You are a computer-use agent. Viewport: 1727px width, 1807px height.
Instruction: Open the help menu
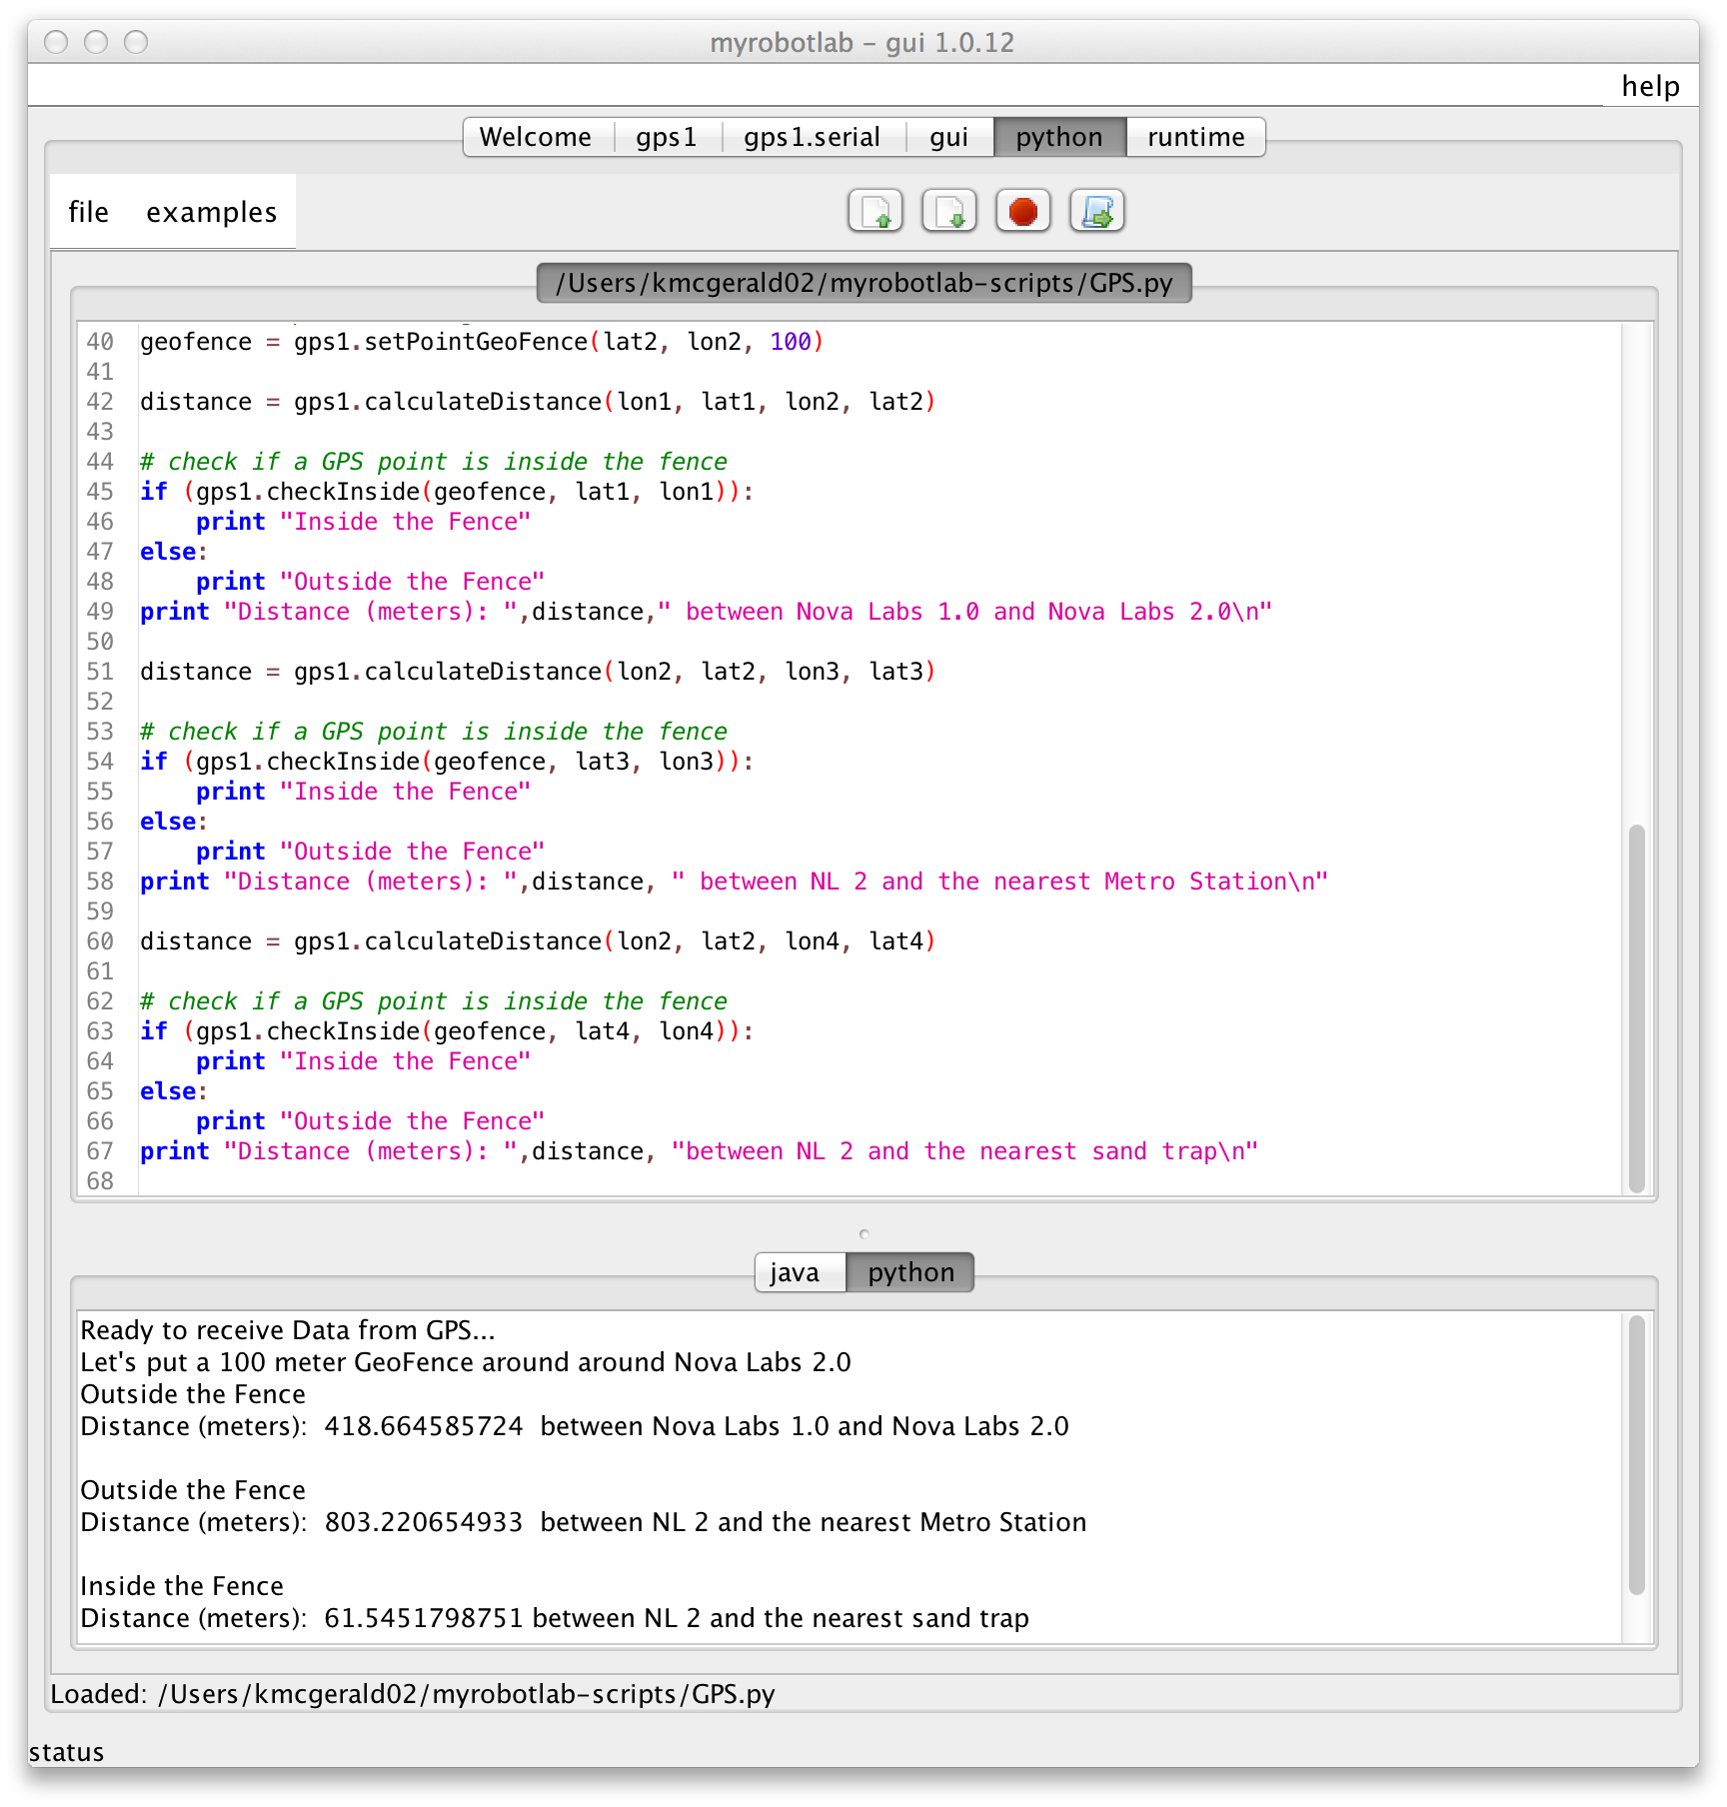(1650, 86)
